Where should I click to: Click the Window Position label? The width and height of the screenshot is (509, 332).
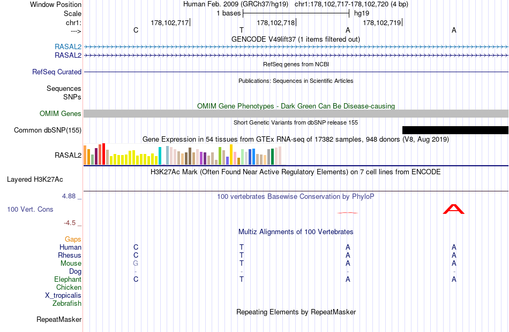click(x=56, y=4)
